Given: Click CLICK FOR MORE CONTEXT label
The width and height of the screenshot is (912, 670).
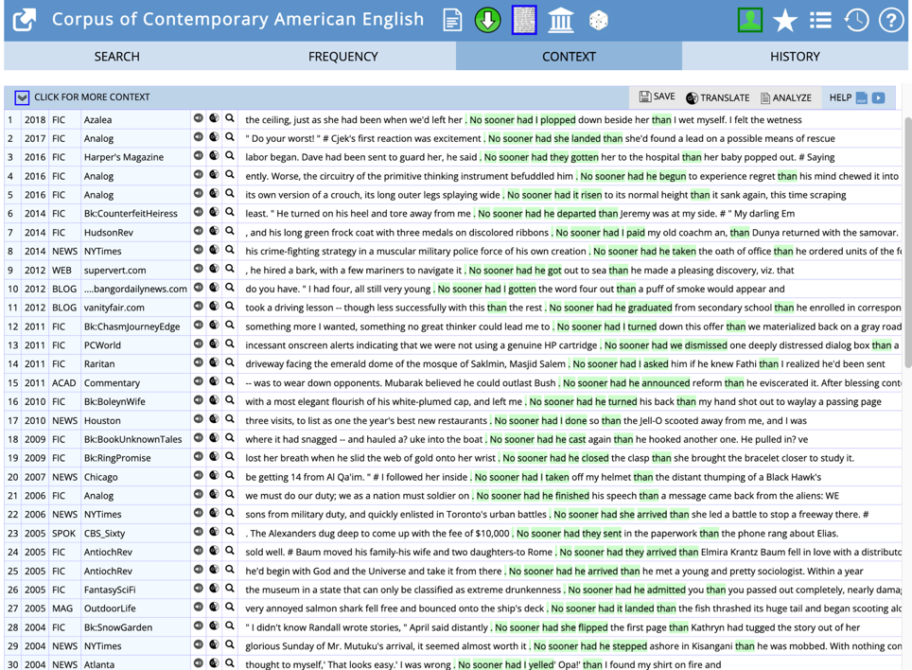Looking at the screenshot, I should pyautogui.click(x=92, y=97).
